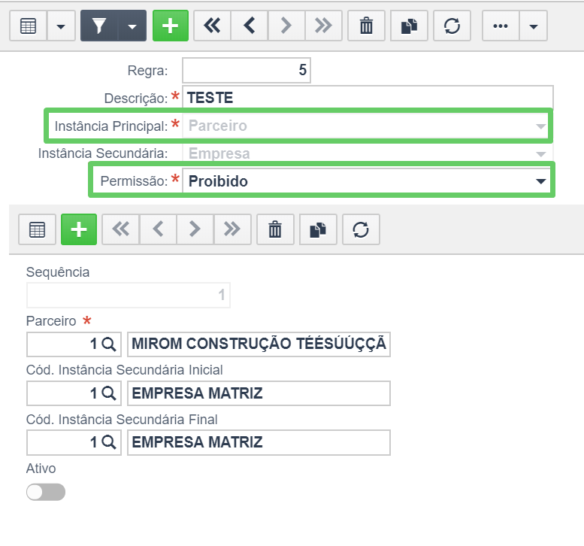Click the MIROM CONSTRUÇÃO name field
This screenshot has width=584, height=546.
click(x=259, y=344)
